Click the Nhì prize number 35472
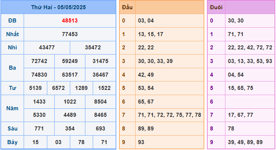Viewport: 276px width, 150px height. coord(93,48)
